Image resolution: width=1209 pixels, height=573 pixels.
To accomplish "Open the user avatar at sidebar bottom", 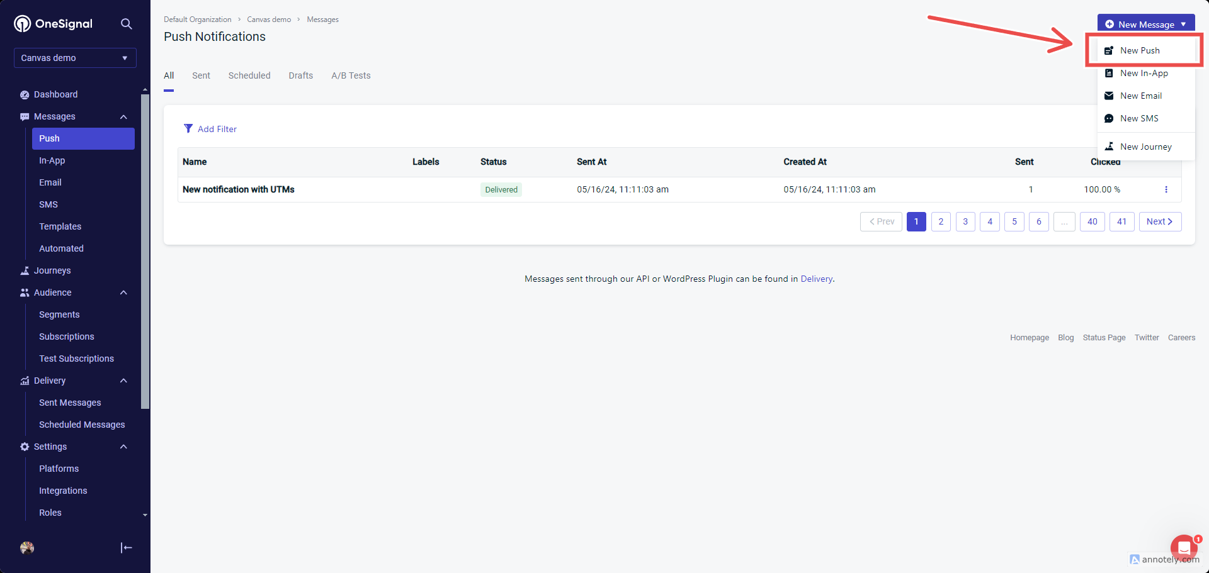I will pos(27,548).
